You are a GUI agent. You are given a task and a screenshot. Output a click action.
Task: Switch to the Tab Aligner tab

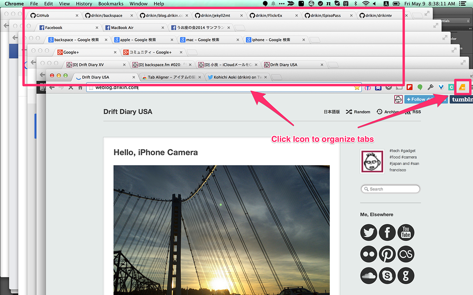point(173,77)
